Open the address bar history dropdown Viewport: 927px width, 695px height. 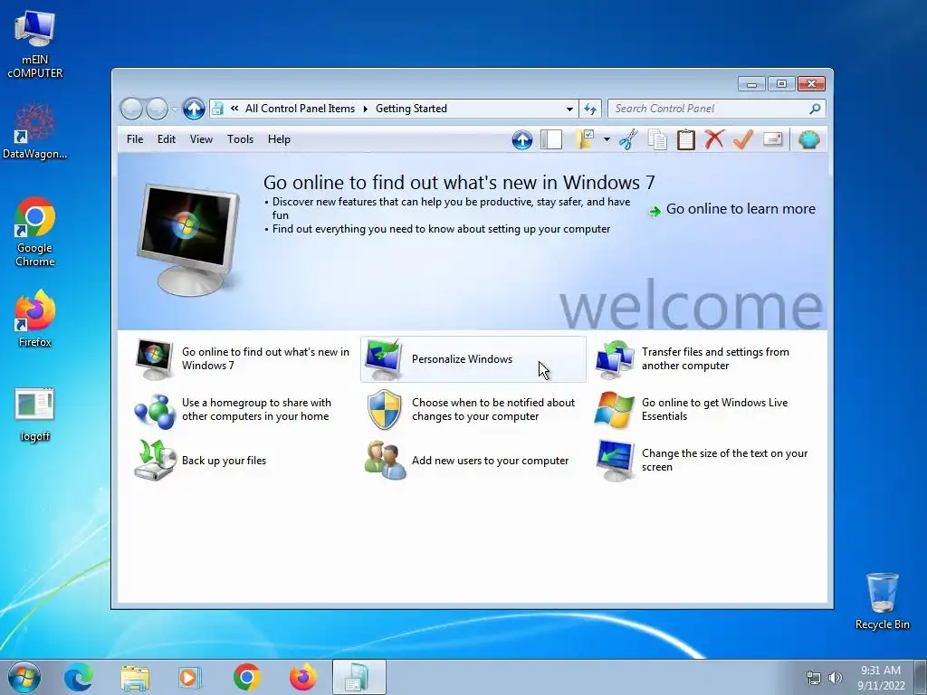[569, 109]
